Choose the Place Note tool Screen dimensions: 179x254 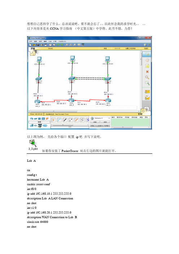(147, 66)
